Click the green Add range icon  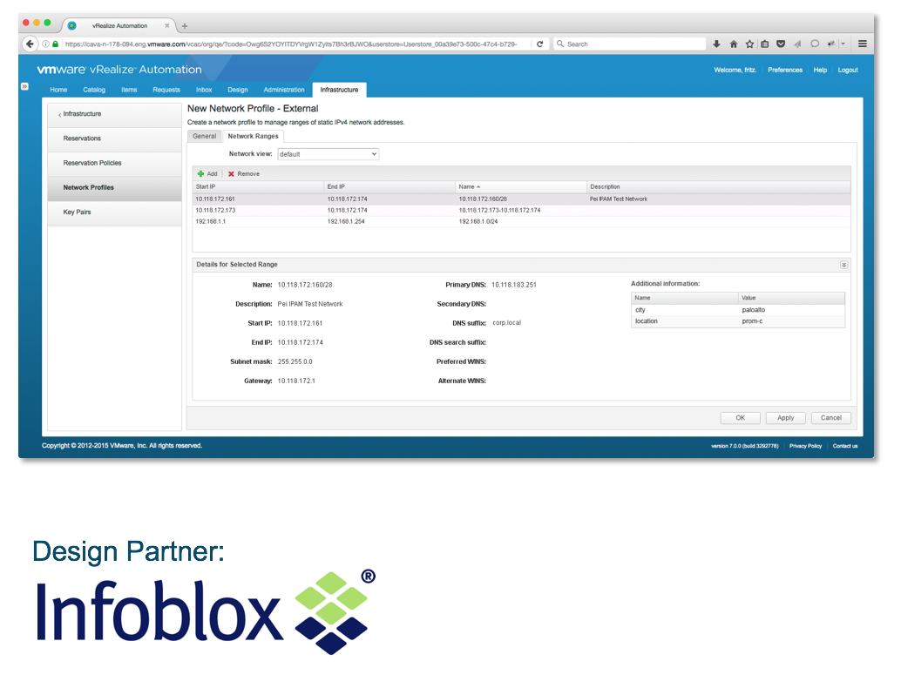[x=200, y=174]
